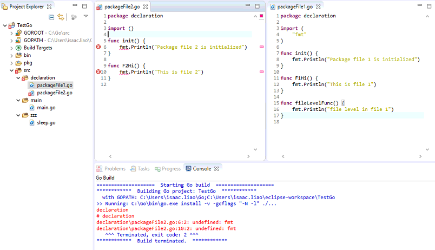
Task: Click Collapse All icon in Project Explorer
Action: [x=51, y=17]
